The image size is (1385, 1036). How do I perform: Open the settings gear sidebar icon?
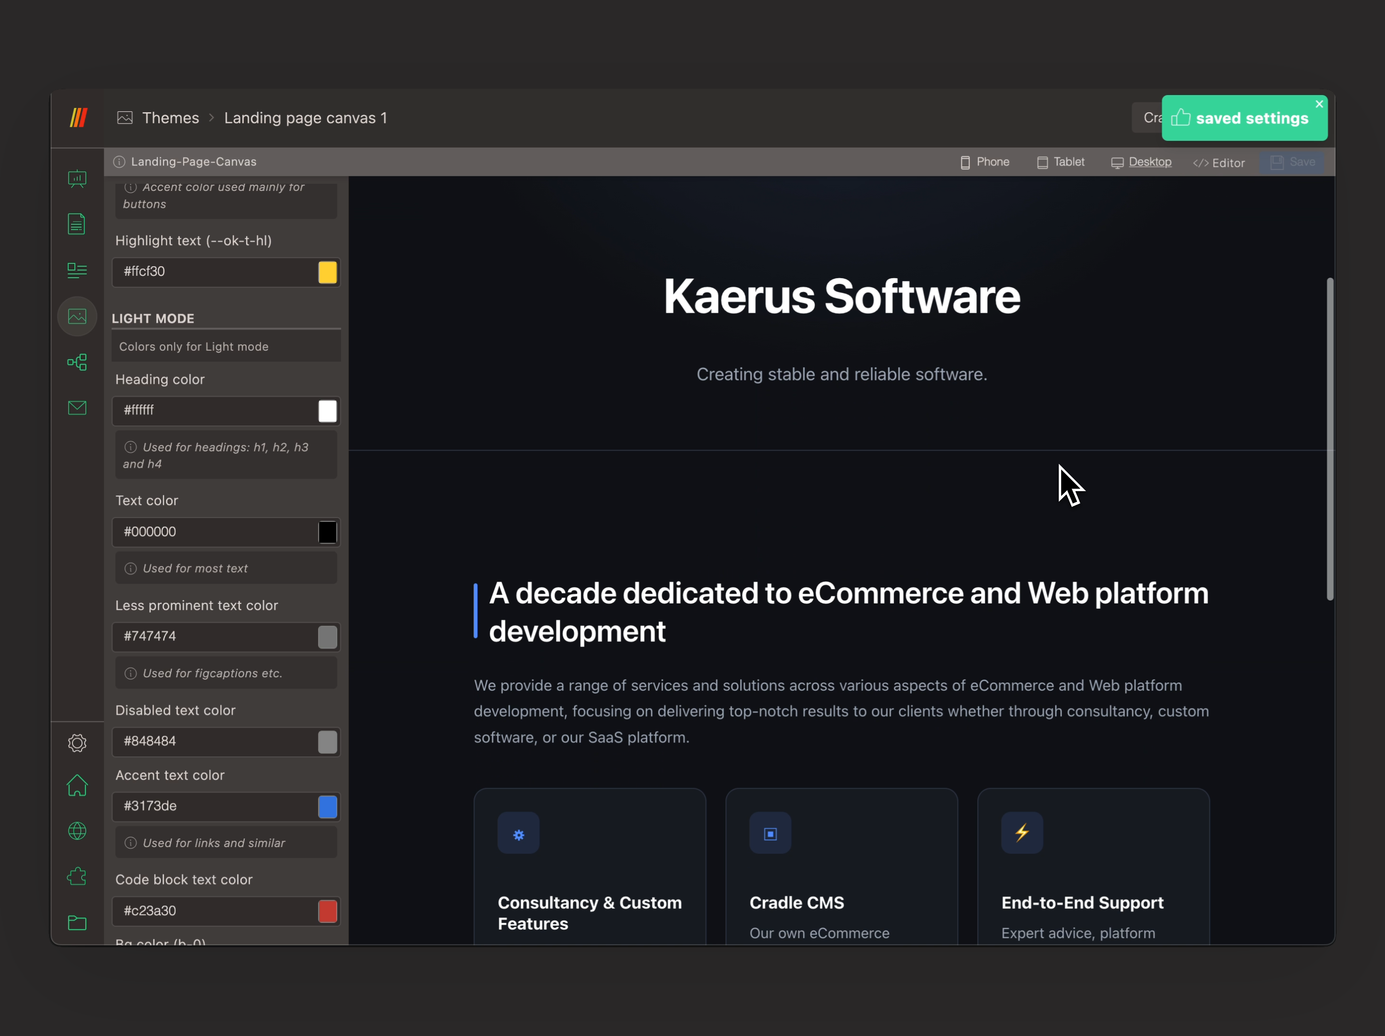click(77, 743)
